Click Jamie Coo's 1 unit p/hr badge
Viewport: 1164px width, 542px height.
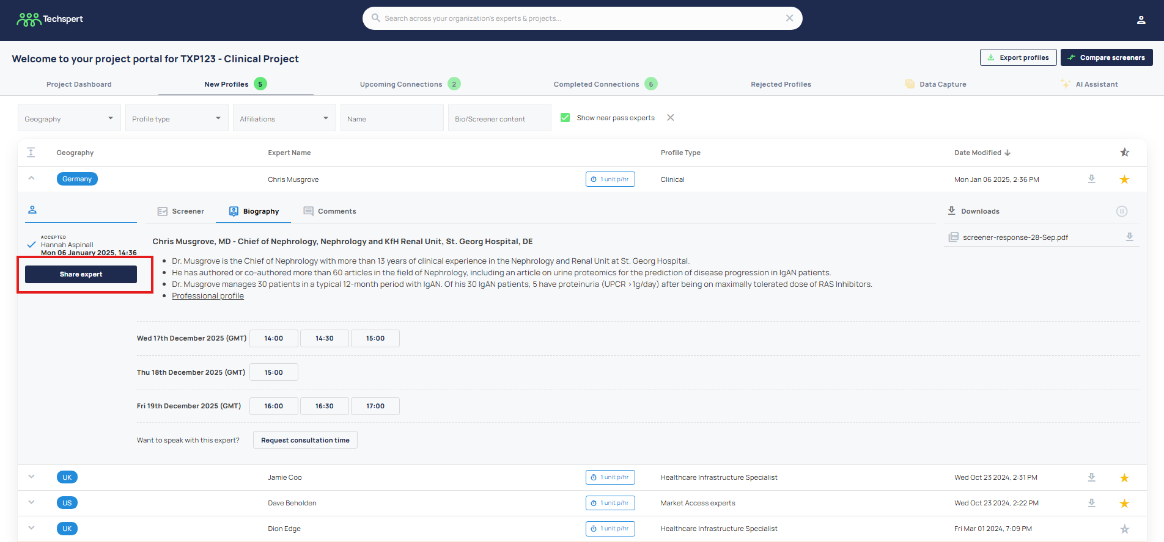(610, 477)
